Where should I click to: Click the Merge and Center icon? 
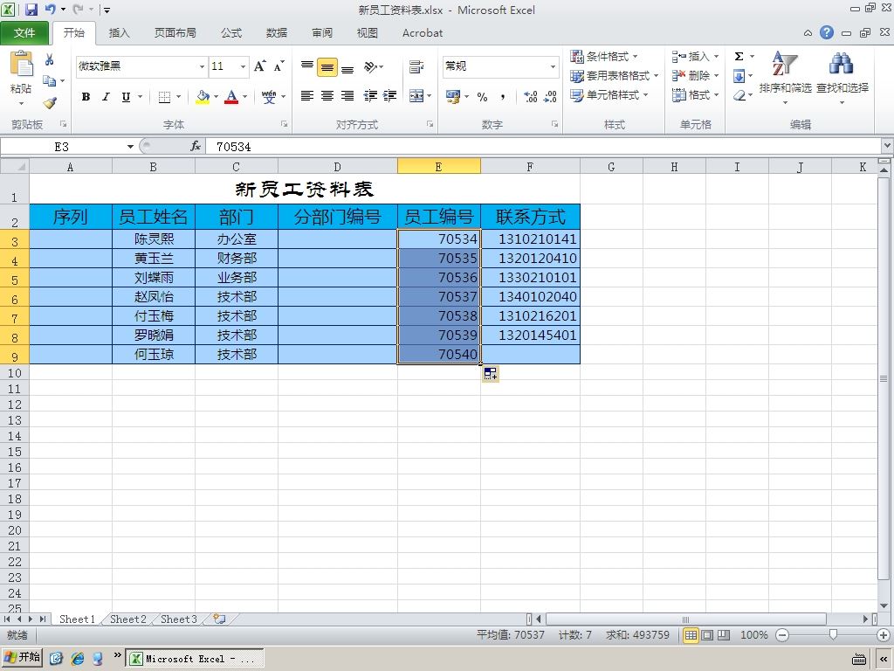pyautogui.click(x=416, y=96)
